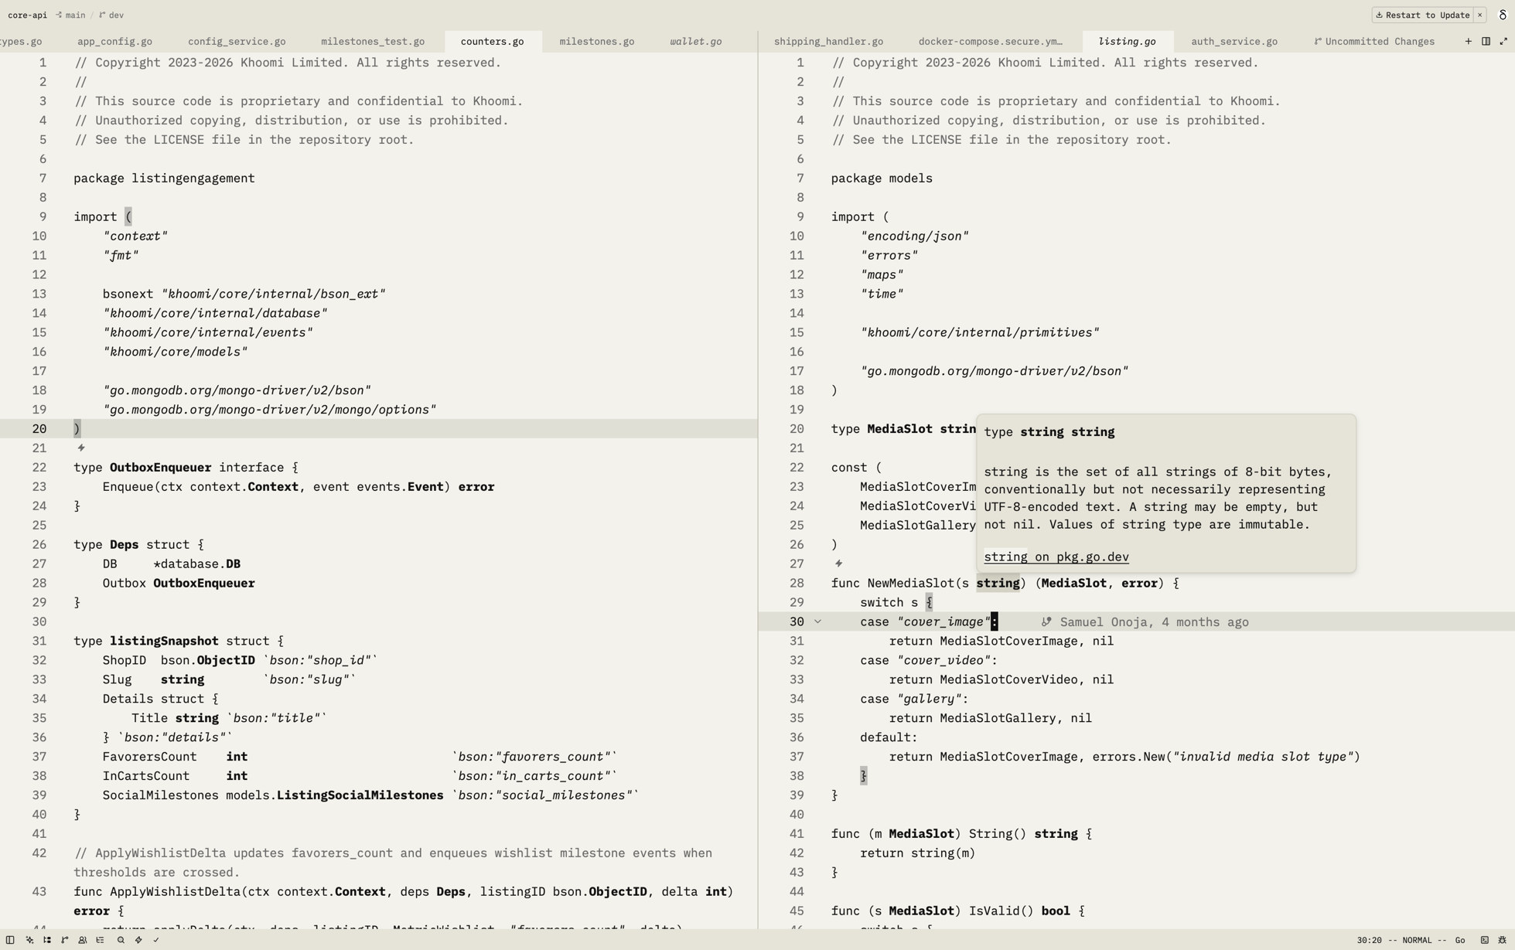
Task: Open the app_config.go tab
Action: 114,41
